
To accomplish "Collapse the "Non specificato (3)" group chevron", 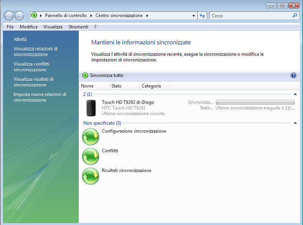I will click(x=295, y=123).
